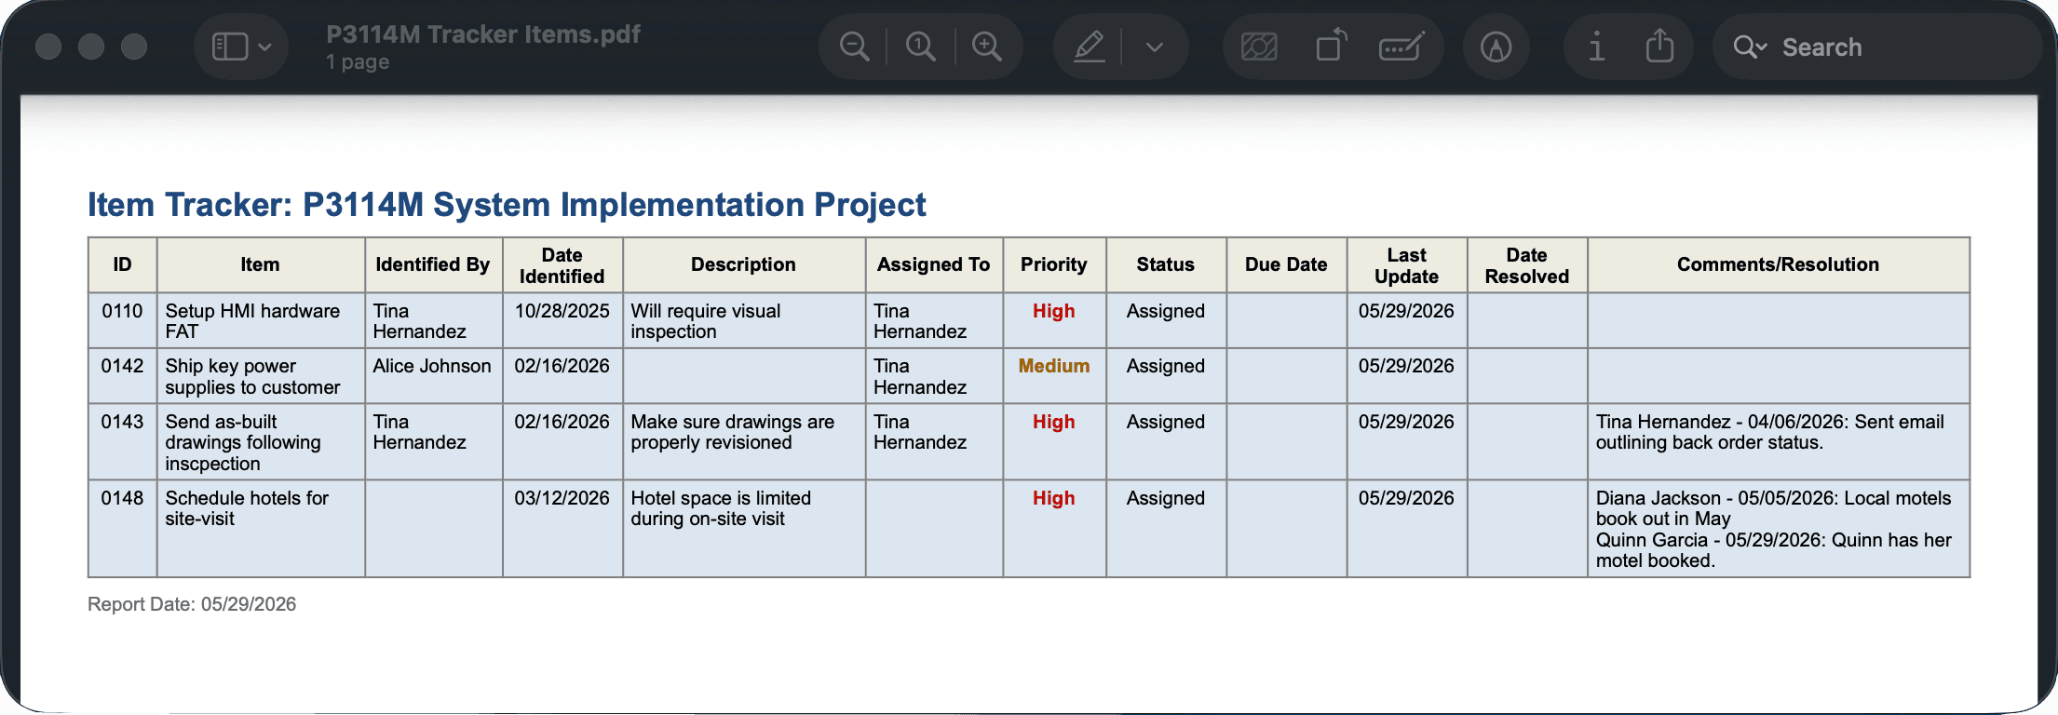Click the P3114M Tracker Items.pdf title
The image size is (2058, 715).
(483, 34)
